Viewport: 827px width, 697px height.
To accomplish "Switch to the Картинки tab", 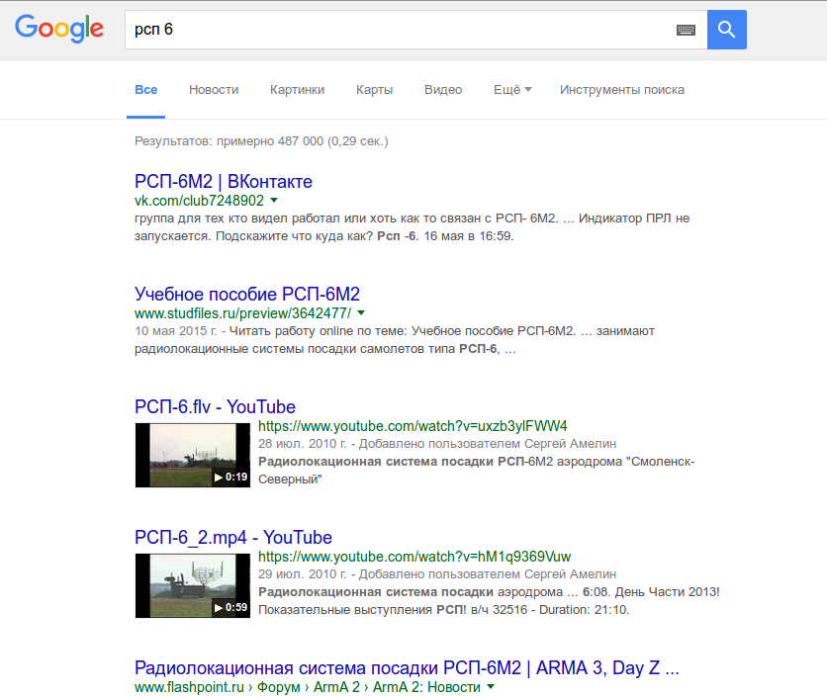I will (x=297, y=90).
